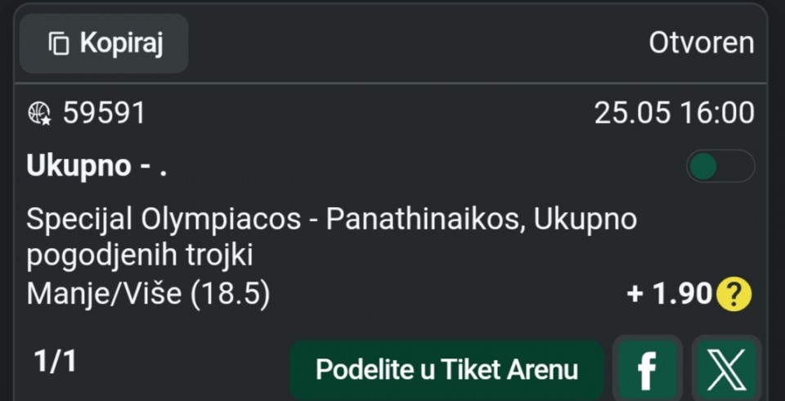Open the yellow question mark help icon
Image resolution: width=785 pixels, height=401 pixels.
[x=734, y=295]
